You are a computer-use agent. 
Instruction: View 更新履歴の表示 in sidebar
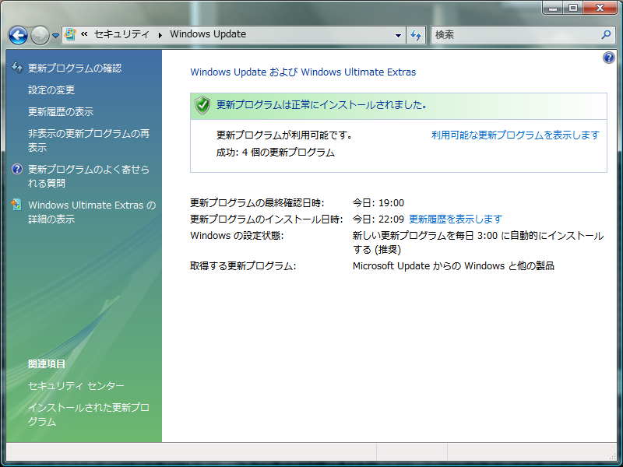(61, 112)
